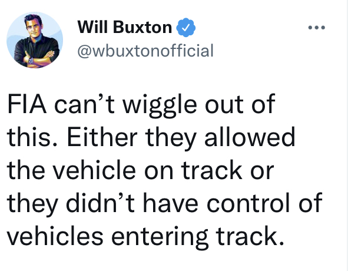Screen dimensions: 348x271
Task: Open the three-dot more options menu
Action: click(317, 28)
